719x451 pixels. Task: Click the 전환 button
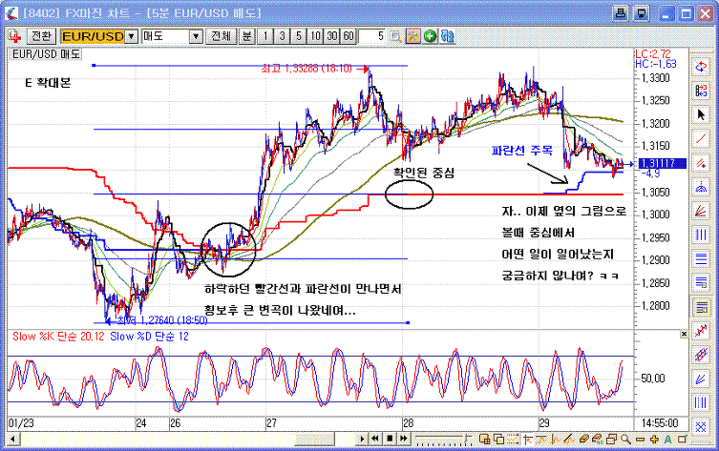pos(40,36)
